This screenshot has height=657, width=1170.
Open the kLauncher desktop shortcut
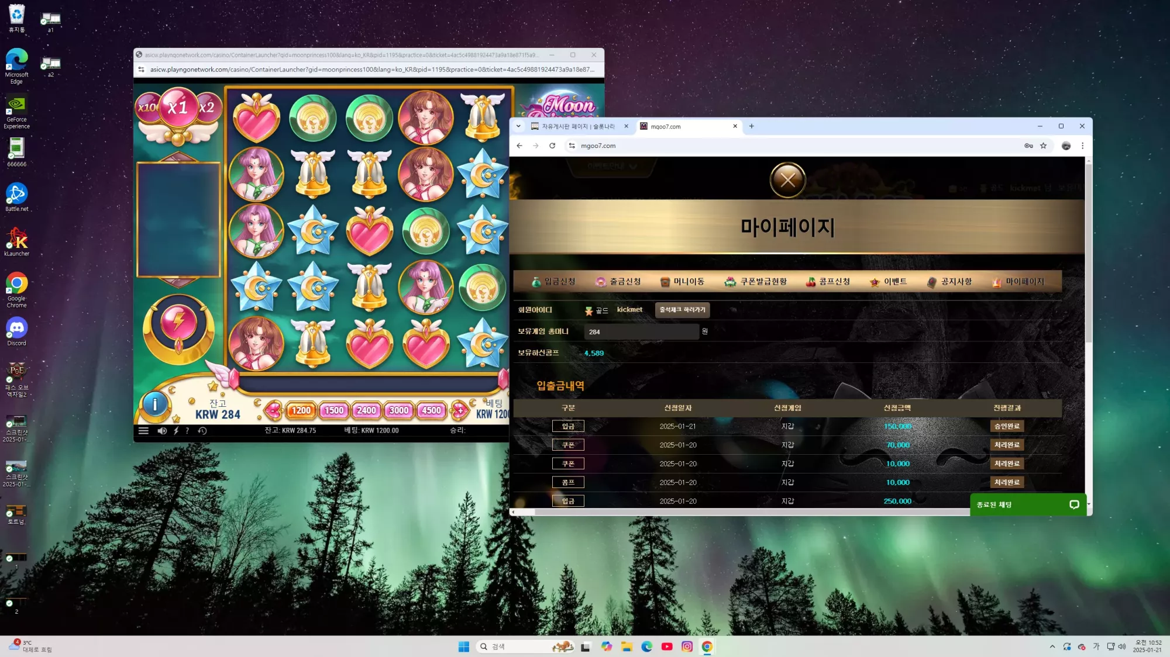click(x=17, y=242)
